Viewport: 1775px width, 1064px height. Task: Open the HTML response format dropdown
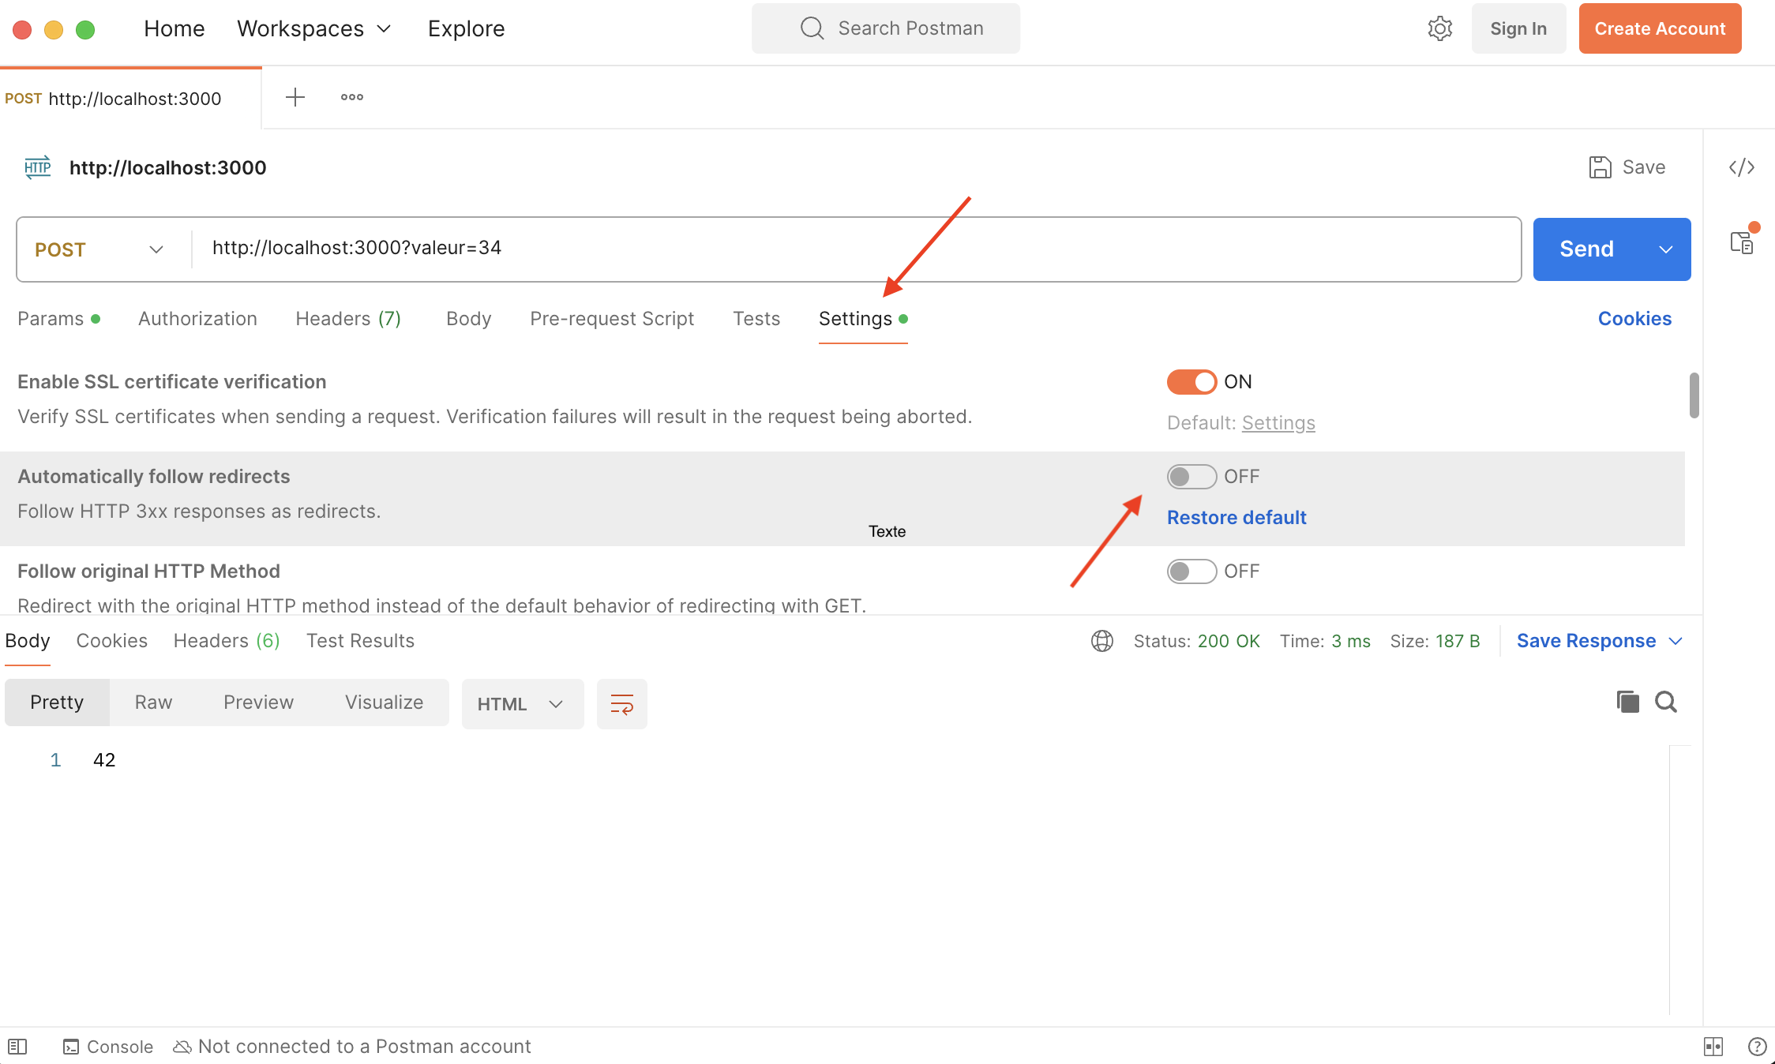point(522,703)
